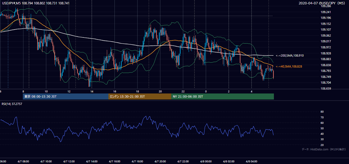Click price axis label 108.749
This screenshot has width=349, height=164.
326,77
